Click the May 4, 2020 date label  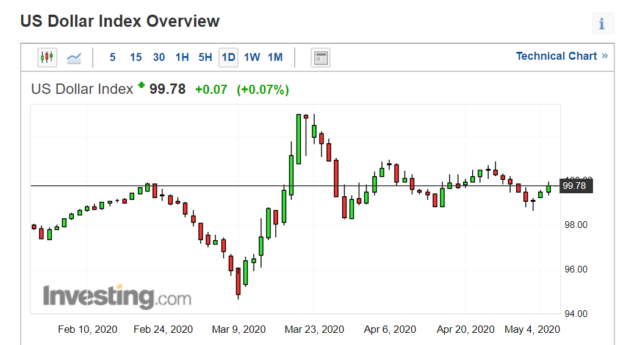coord(532,329)
